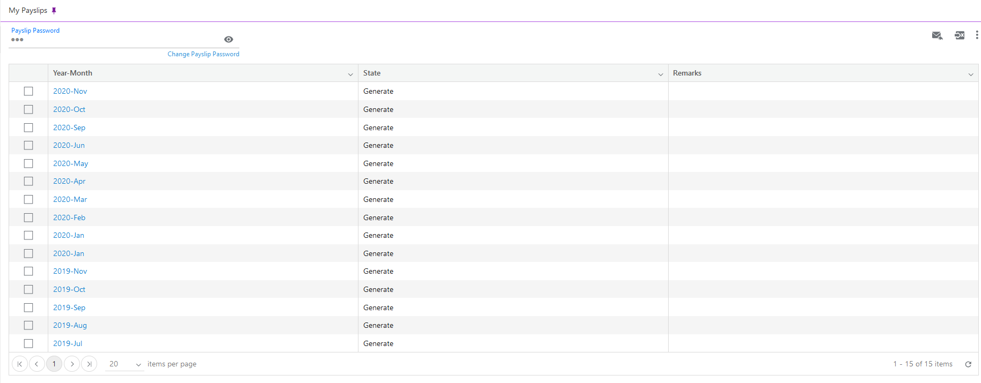Open the Year-Month column dropdown arrow
981x383 pixels.
[x=350, y=74]
